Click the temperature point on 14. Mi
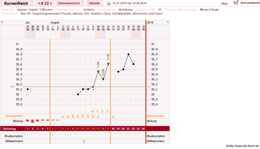This screenshot has width=260, height=149. 118,72
